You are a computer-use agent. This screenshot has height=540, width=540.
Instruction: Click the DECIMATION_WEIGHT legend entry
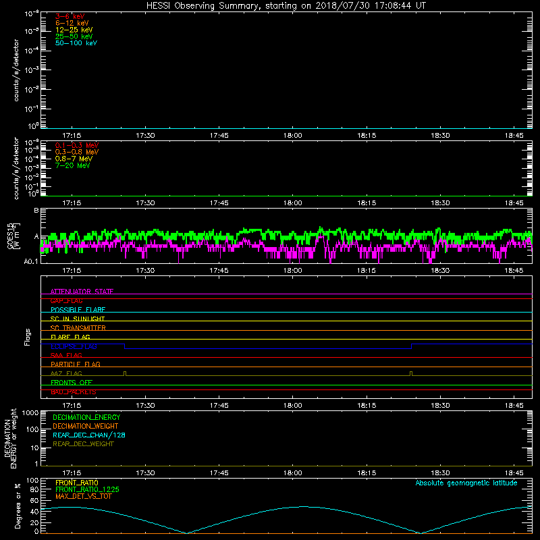pyautogui.click(x=86, y=426)
